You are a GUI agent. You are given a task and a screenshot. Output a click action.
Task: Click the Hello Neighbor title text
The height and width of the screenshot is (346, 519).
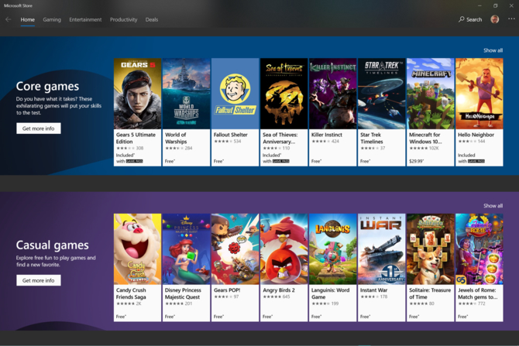[476, 135]
